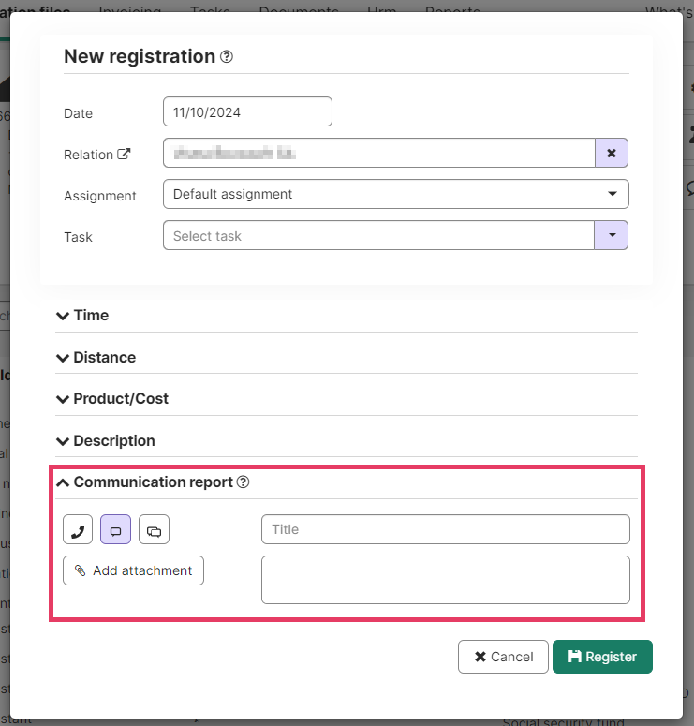
Task: Click the communication report text area
Action: point(446,580)
